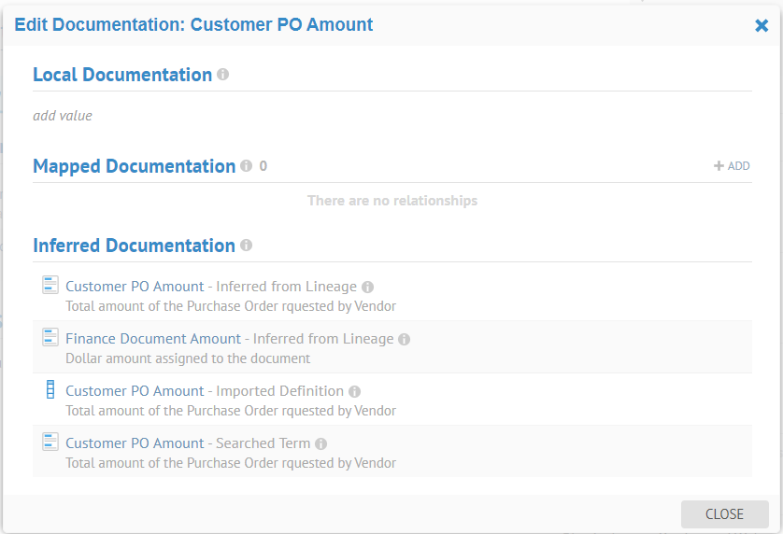Dismiss dialog with the X icon
783x534 pixels.
[x=762, y=25]
